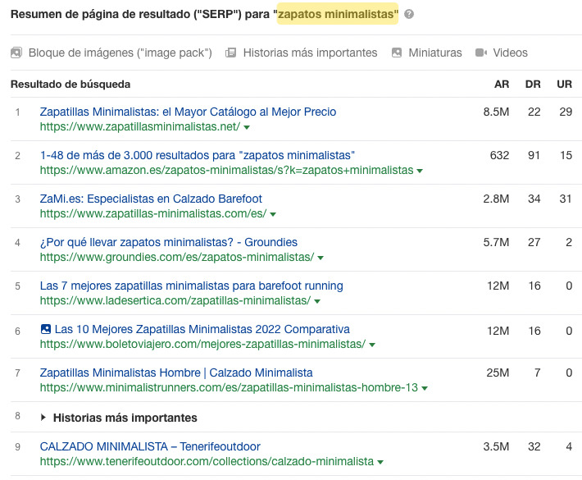Select the Historias más importantes feature label
Viewport: 582px width, 480px height.
pos(310,53)
